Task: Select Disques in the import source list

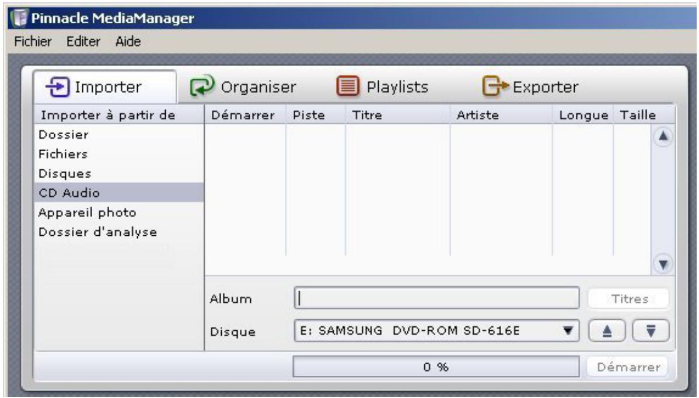Action: click(x=118, y=173)
